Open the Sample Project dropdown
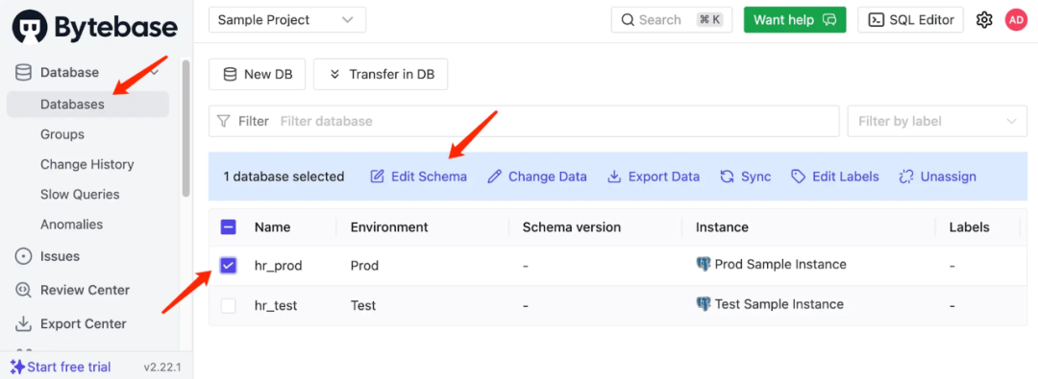Image resolution: width=1038 pixels, height=379 pixels. click(x=287, y=20)
